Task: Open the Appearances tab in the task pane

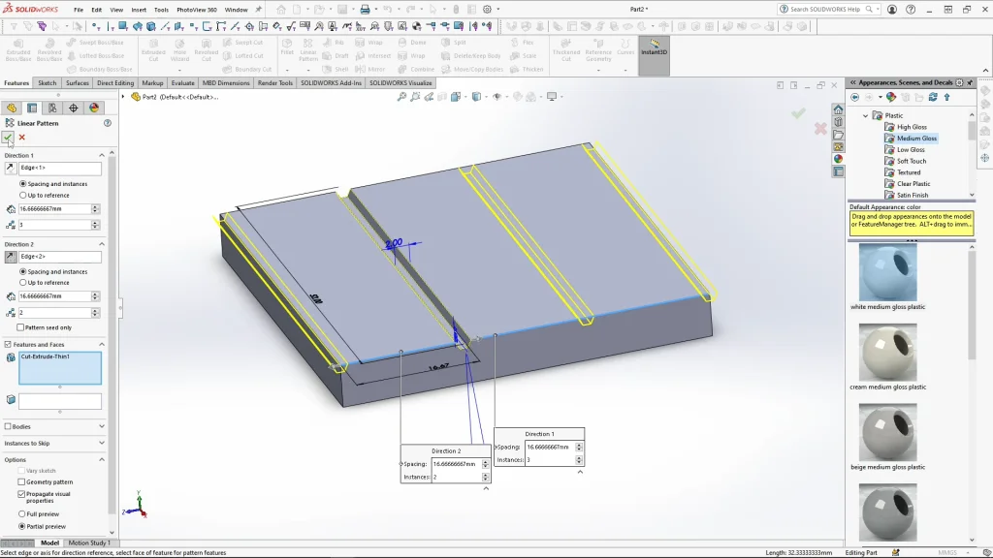Action: point(839,159)
